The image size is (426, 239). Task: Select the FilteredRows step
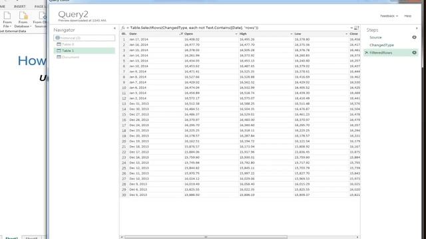(391, 52)
